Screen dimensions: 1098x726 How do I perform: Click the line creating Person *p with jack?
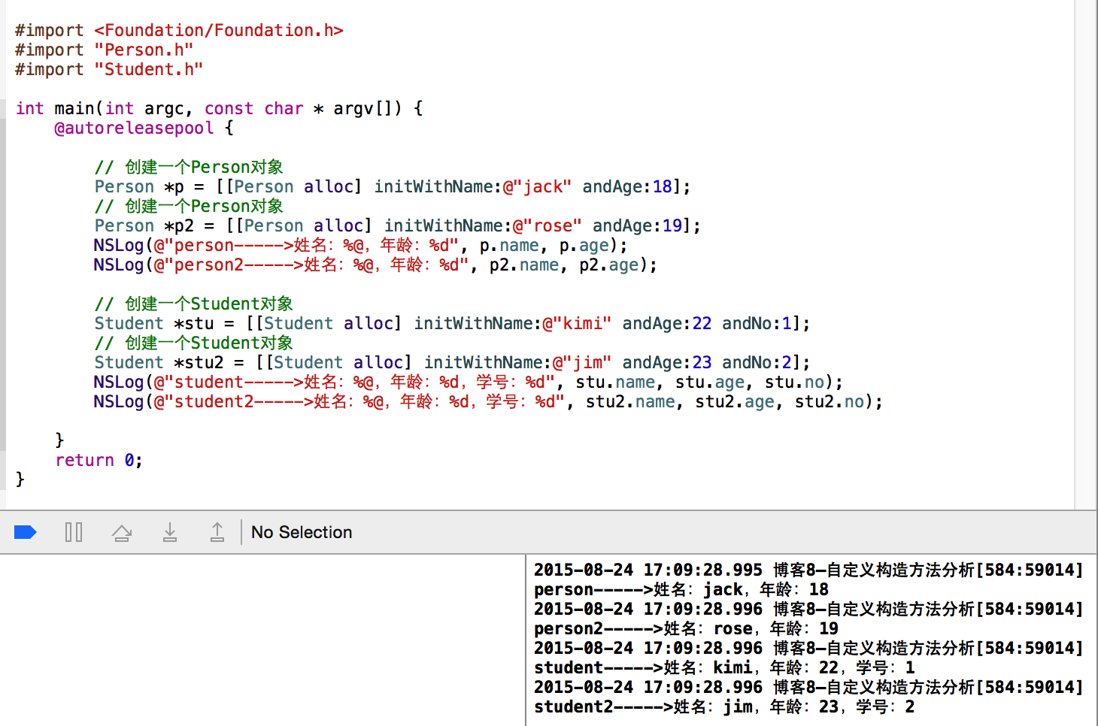[x=393, y=186]
